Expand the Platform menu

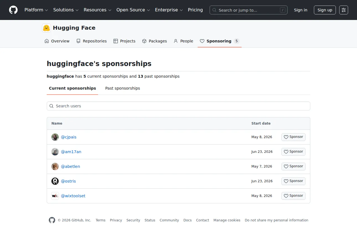click(x=36, y=10)
